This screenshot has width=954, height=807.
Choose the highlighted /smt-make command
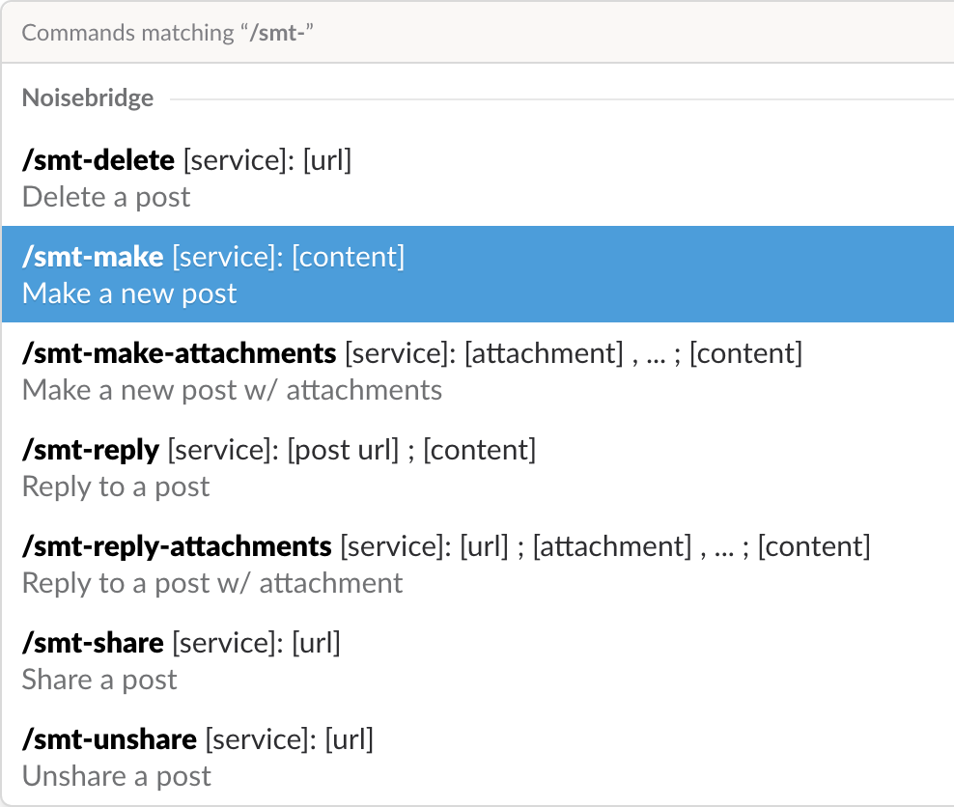(x=94, y=257)
